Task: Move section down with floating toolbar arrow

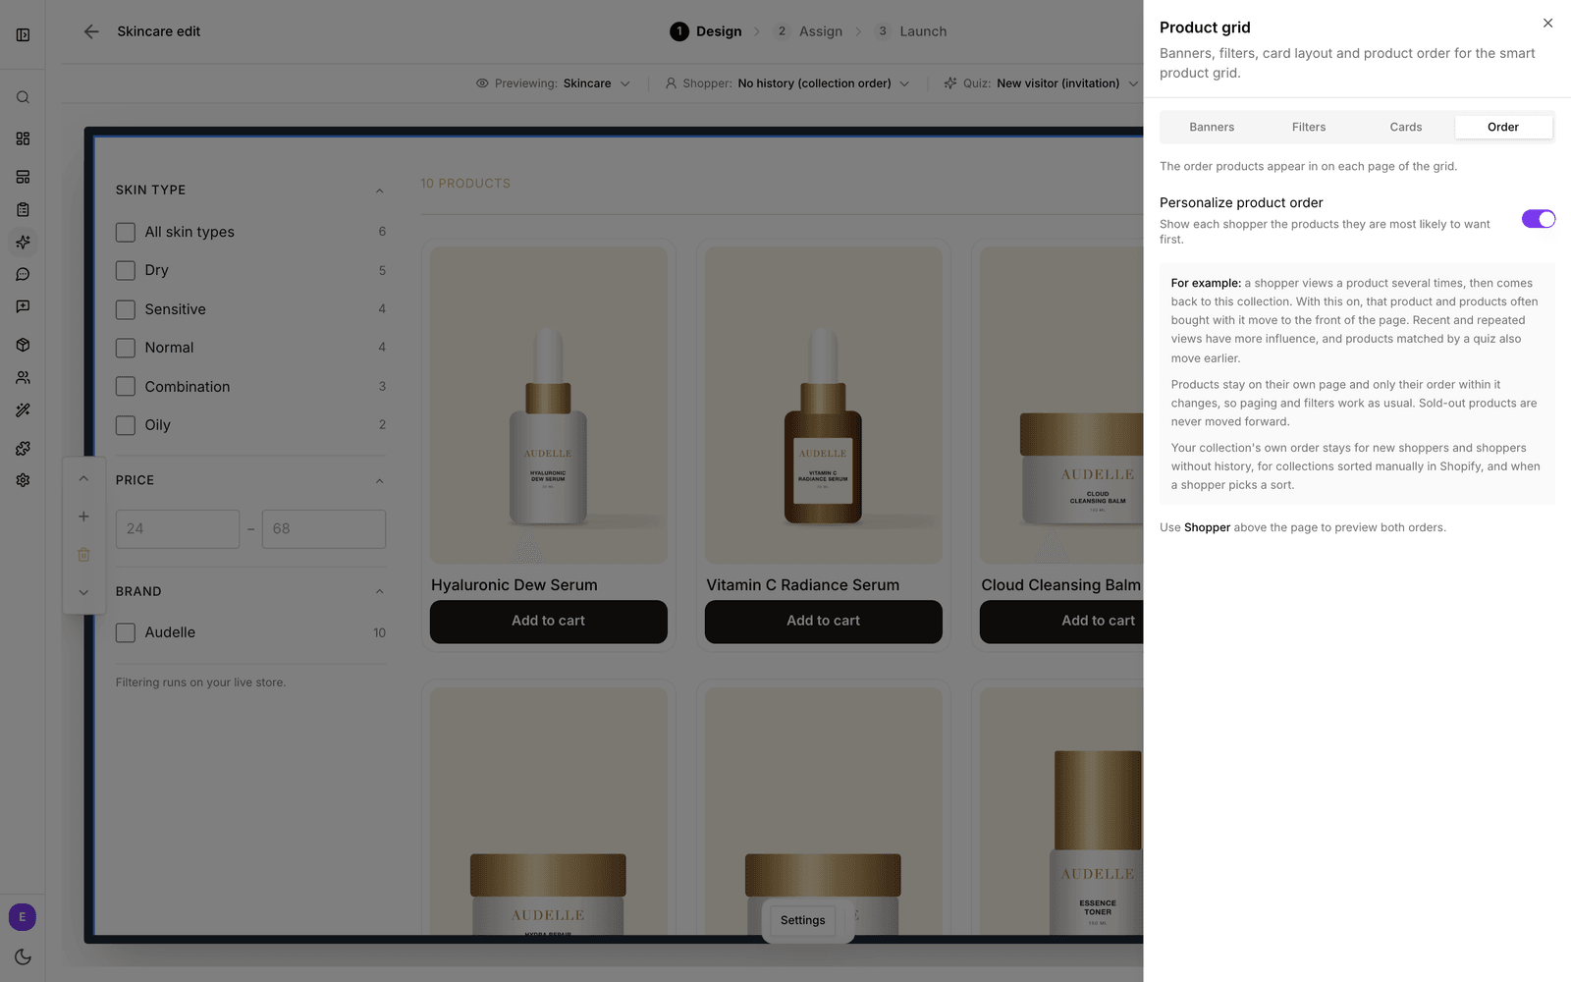Action: [x=83, y=592]
